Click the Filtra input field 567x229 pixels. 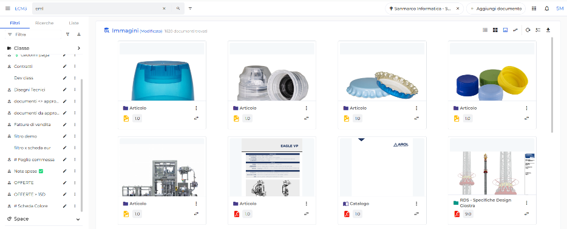point(33,35)
